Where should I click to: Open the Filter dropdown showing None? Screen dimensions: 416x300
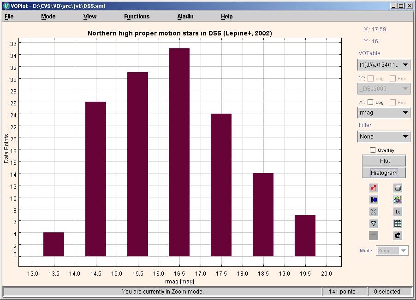tap(384, 137)
